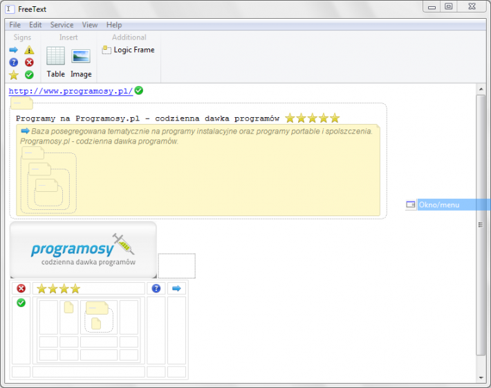Click the FreeText application icon in title bar
The image size is (491, 388).
click(10, 9)
